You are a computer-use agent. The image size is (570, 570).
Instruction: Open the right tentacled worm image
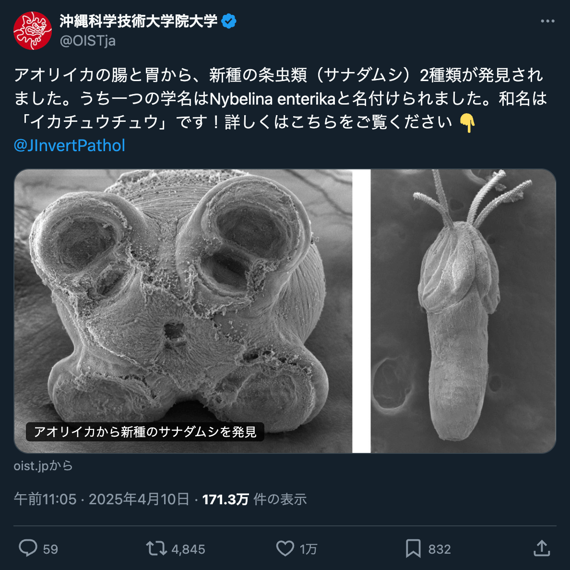pyautogui.click(x=463, y=311)
